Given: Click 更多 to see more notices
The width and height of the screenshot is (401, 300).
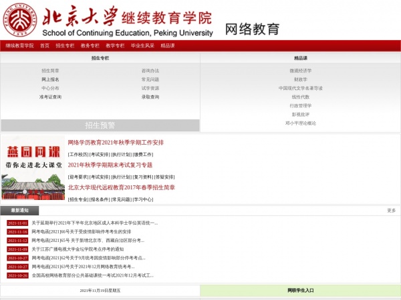Looking at the screenshot, I should (391, 211).
